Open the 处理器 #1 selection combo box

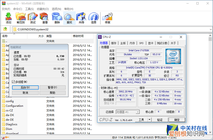tap(127, 112)
